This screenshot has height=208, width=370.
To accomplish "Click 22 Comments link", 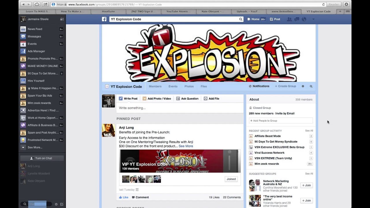I will pyautogui.click(x=232, y=197).
